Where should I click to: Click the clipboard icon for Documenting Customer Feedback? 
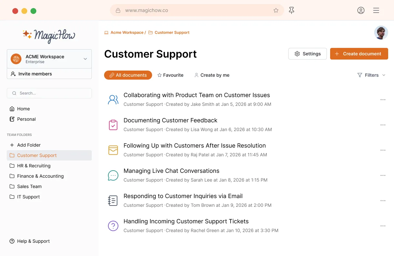pos(113,125)
